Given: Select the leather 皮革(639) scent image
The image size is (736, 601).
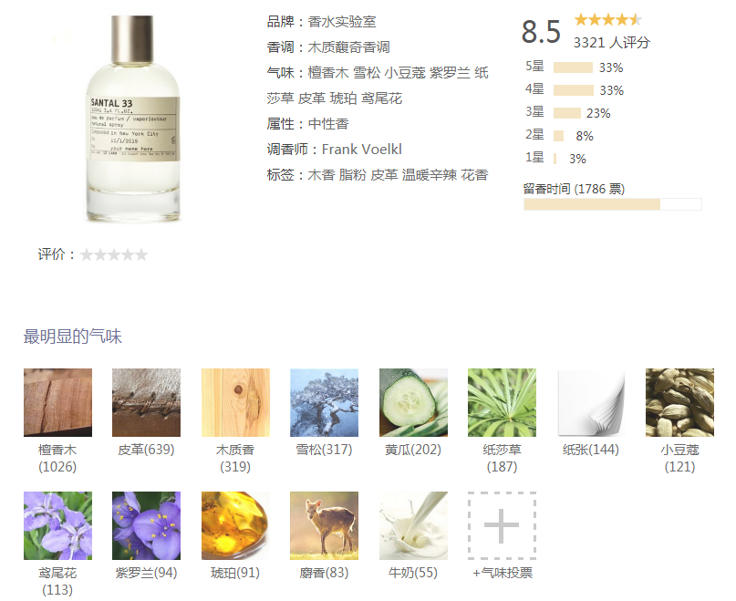Looking at the screenshot, I should click(x=147, y=402).
